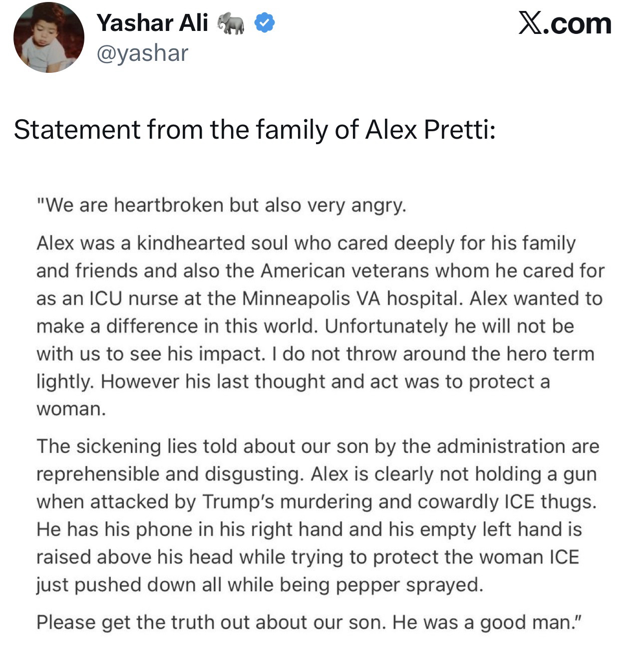
Task: Click the word "woman." on its own line
Action: (x=71, y=409)
